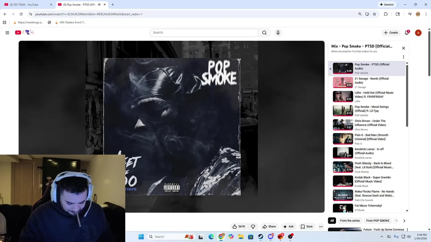Screen dimensions: 431x242
Task: Select the From the series chip
Action: 350,220
